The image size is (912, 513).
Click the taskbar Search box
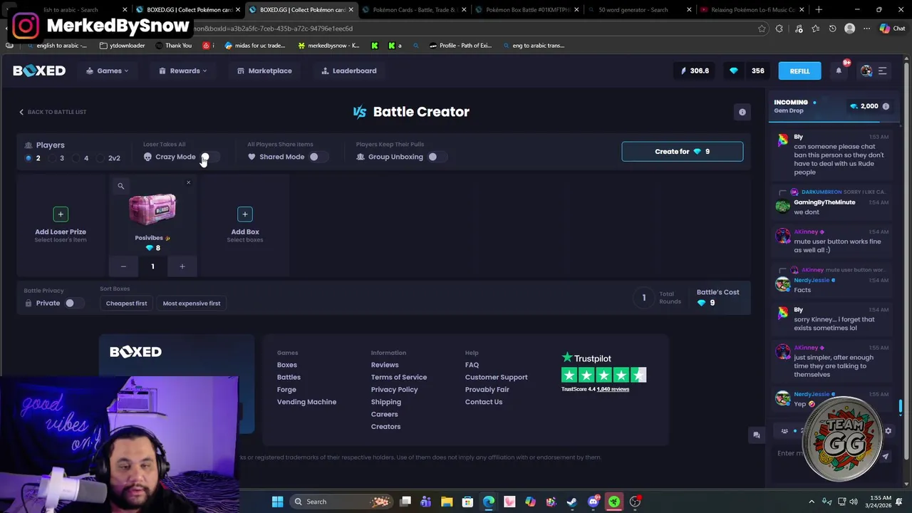click(x=342, y=502)
